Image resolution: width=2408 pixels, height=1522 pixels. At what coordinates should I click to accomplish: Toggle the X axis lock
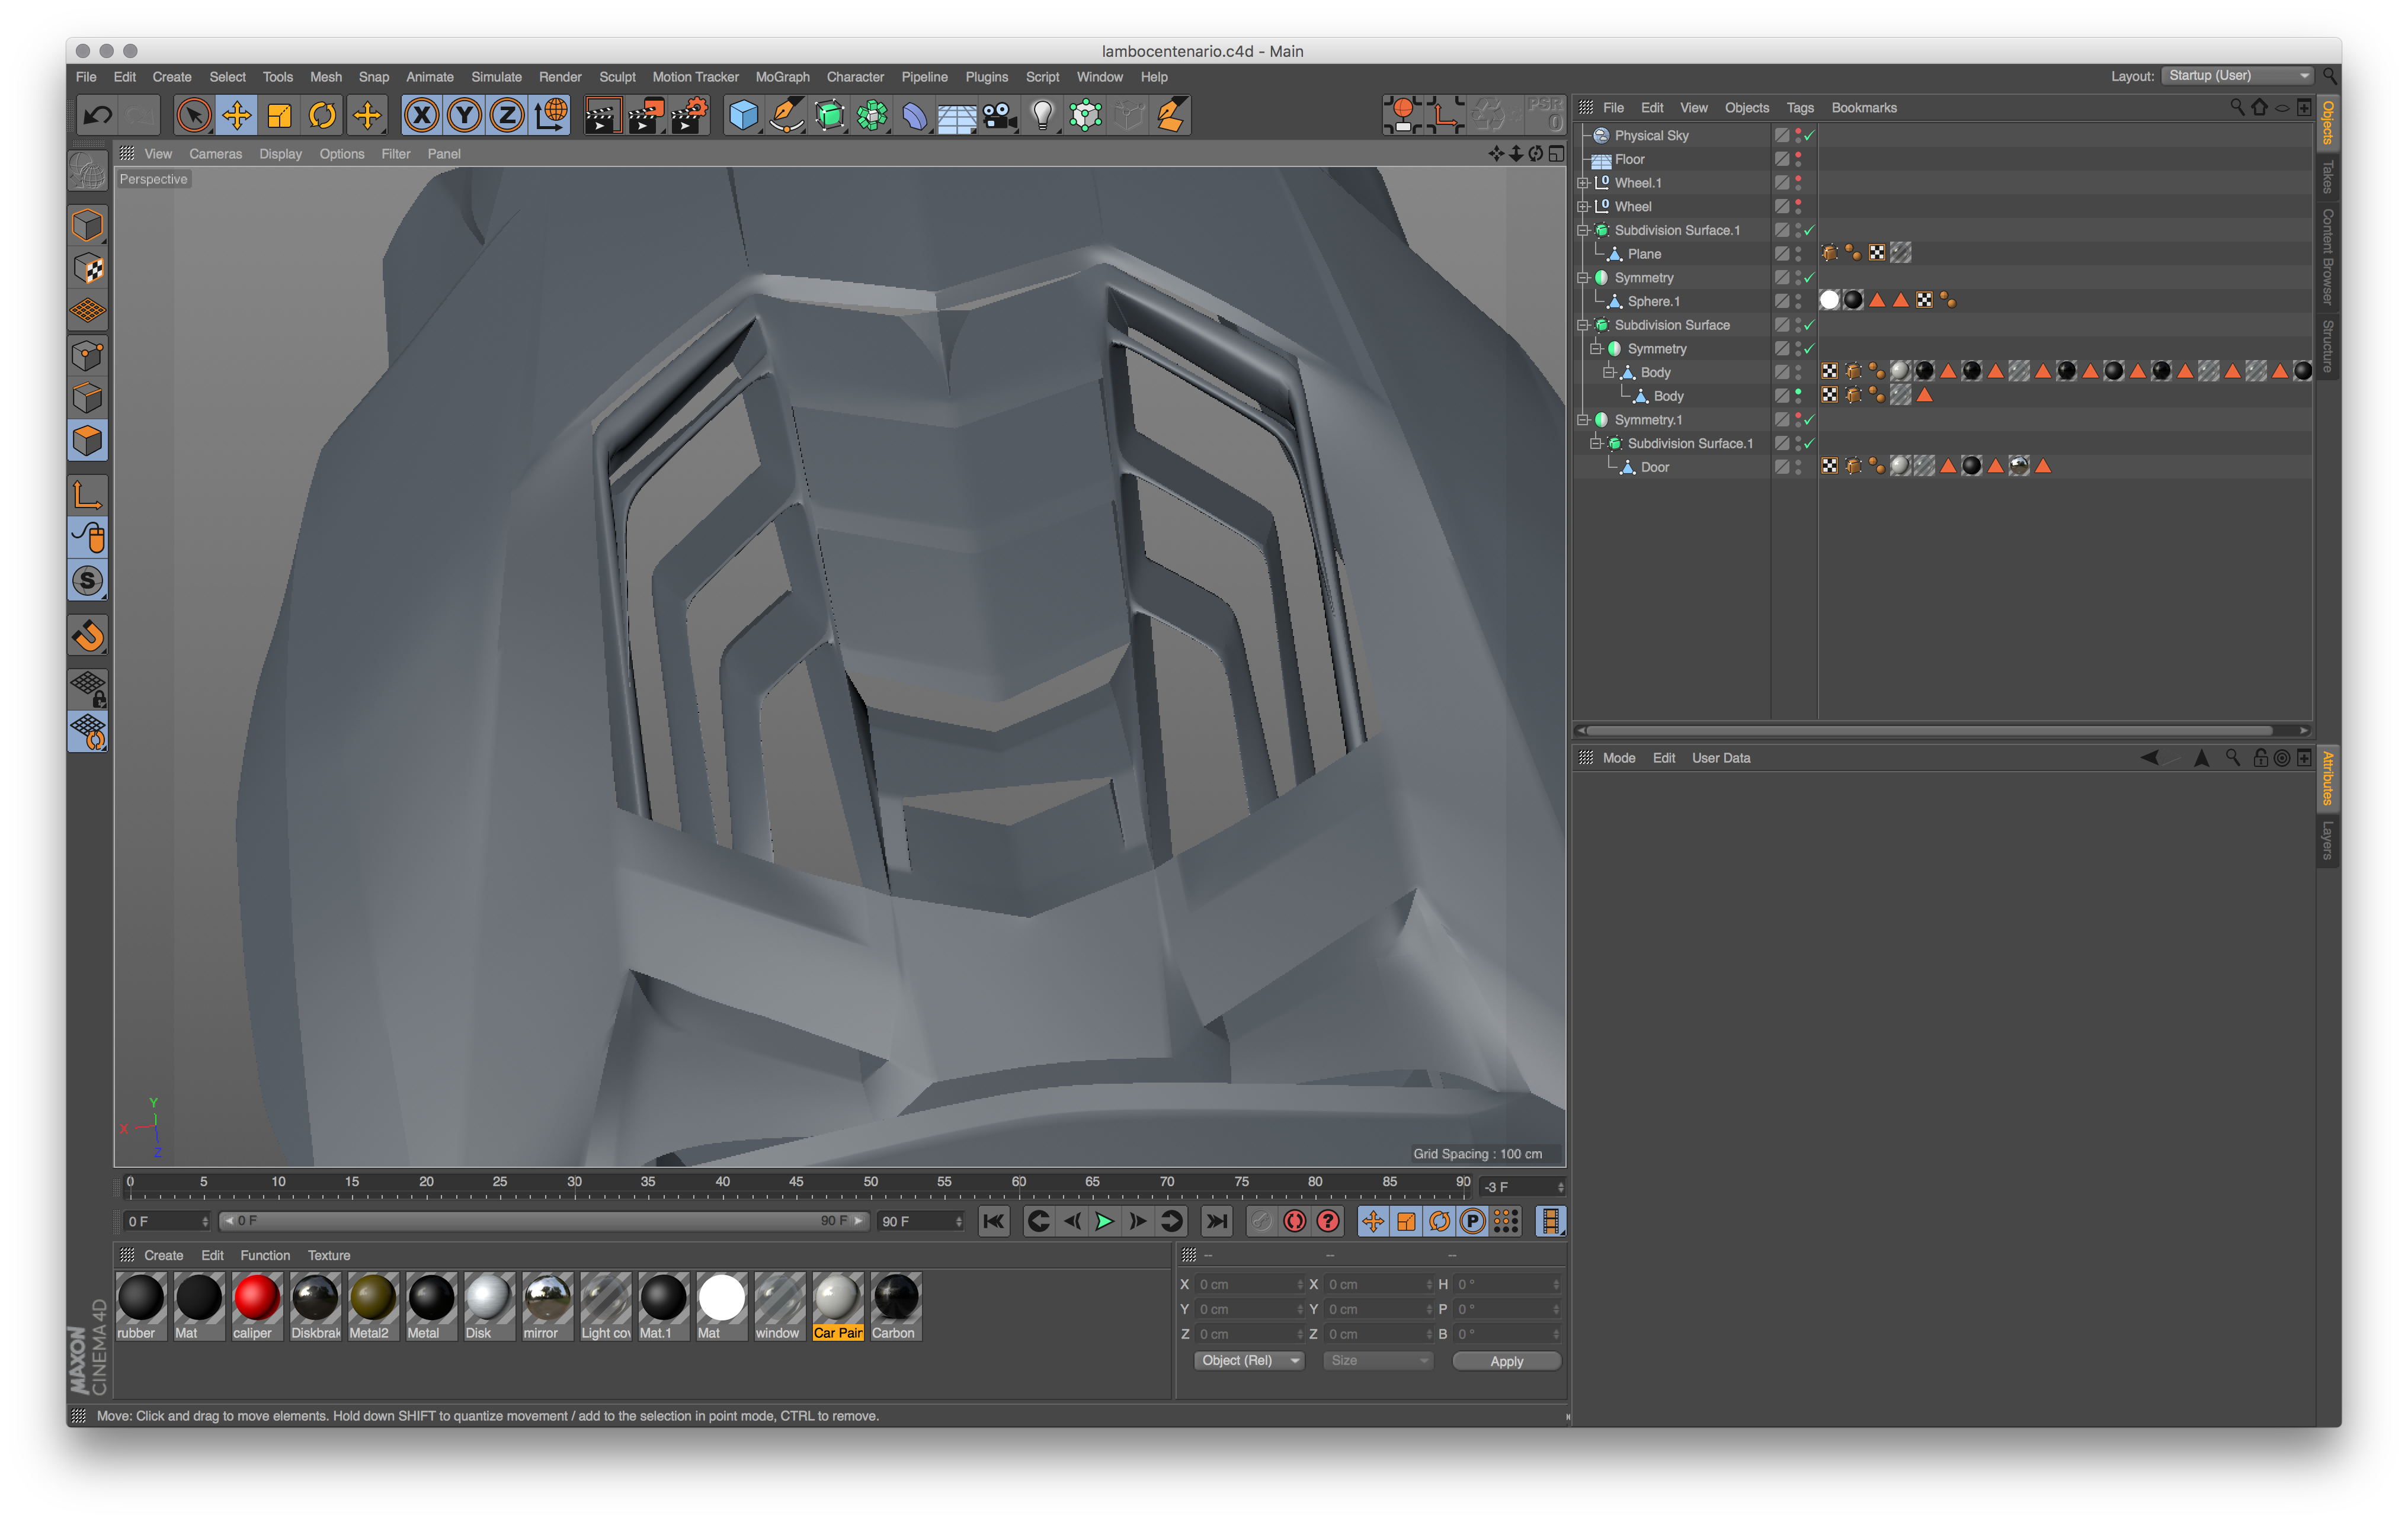point(422,116)
